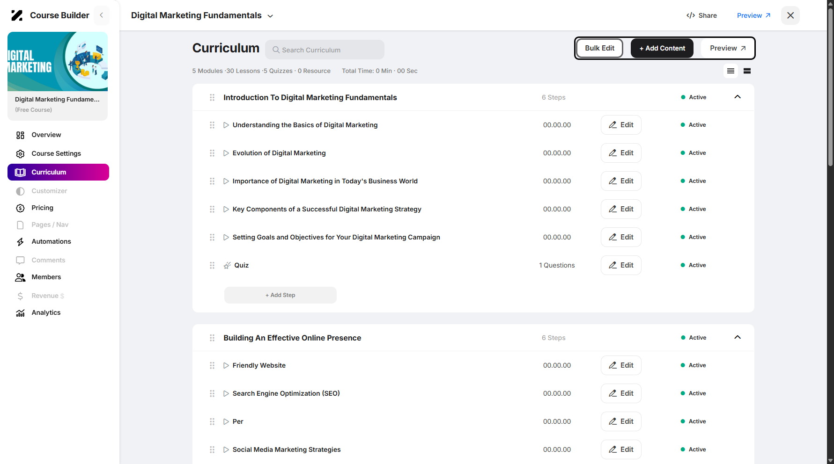Image resolution: width=834 pixels, height=464 pixels.
Task: Click the Pricing dollar-circle icon
Action: coord(20,208)
